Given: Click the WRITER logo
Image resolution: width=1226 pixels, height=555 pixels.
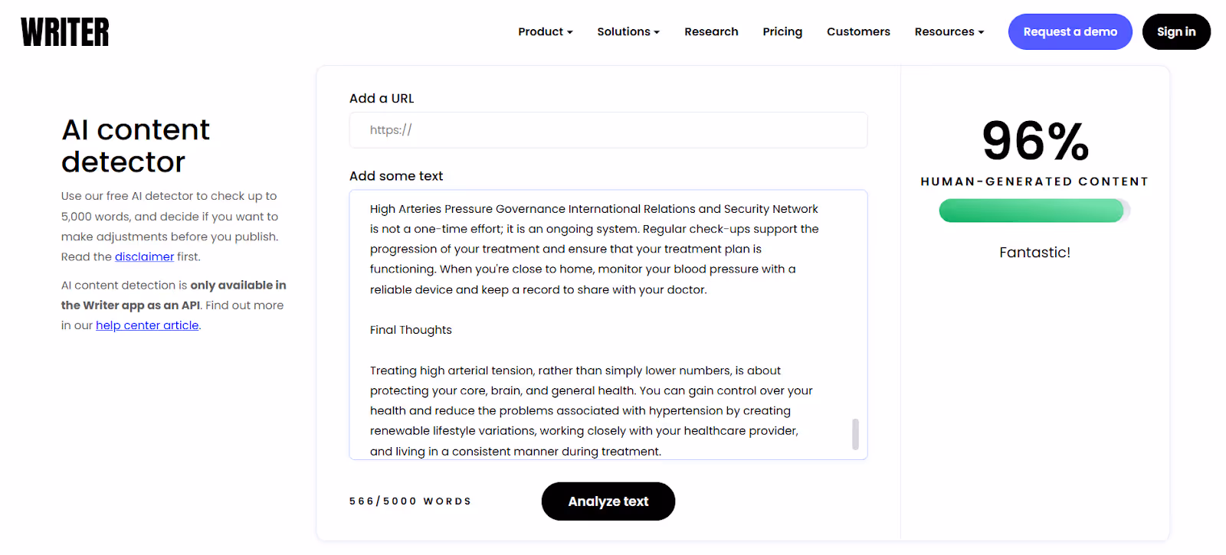Looking at the screenshot, I should (64, 31).
